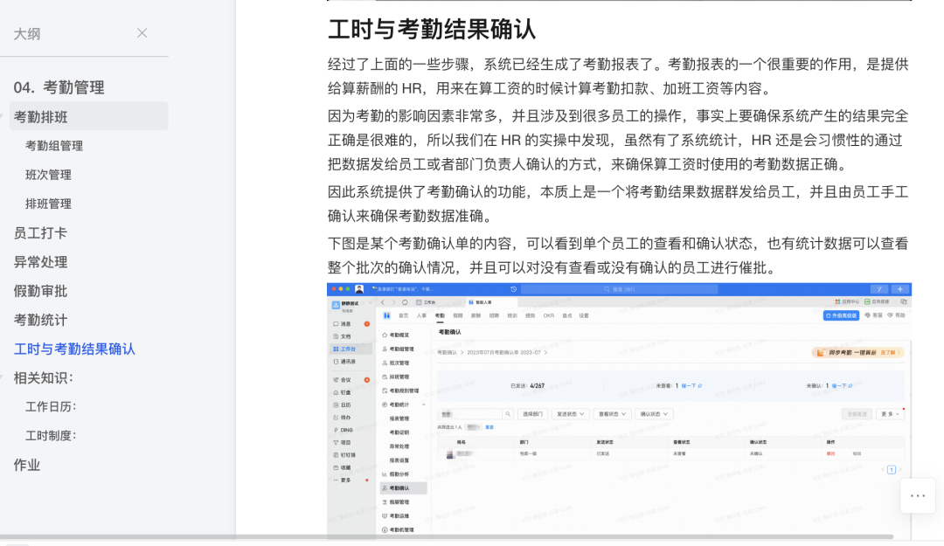This screenshot has height=546, width=944.
Task: Click paragraph starting 下图是某个考勤确认单
Action: tap(618, 256)
